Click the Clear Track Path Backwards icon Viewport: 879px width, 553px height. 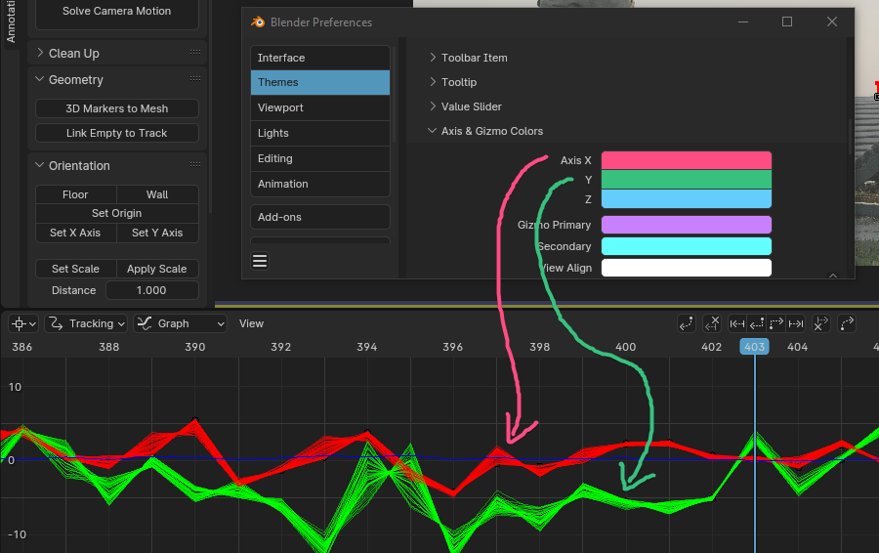(x=712, y=323)
